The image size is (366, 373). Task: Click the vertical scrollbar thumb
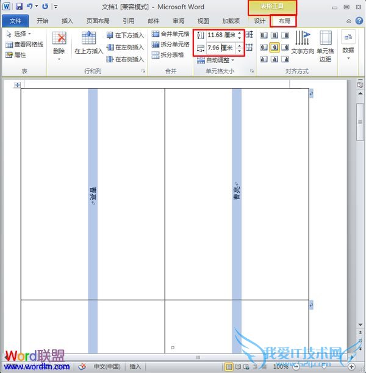361,122
